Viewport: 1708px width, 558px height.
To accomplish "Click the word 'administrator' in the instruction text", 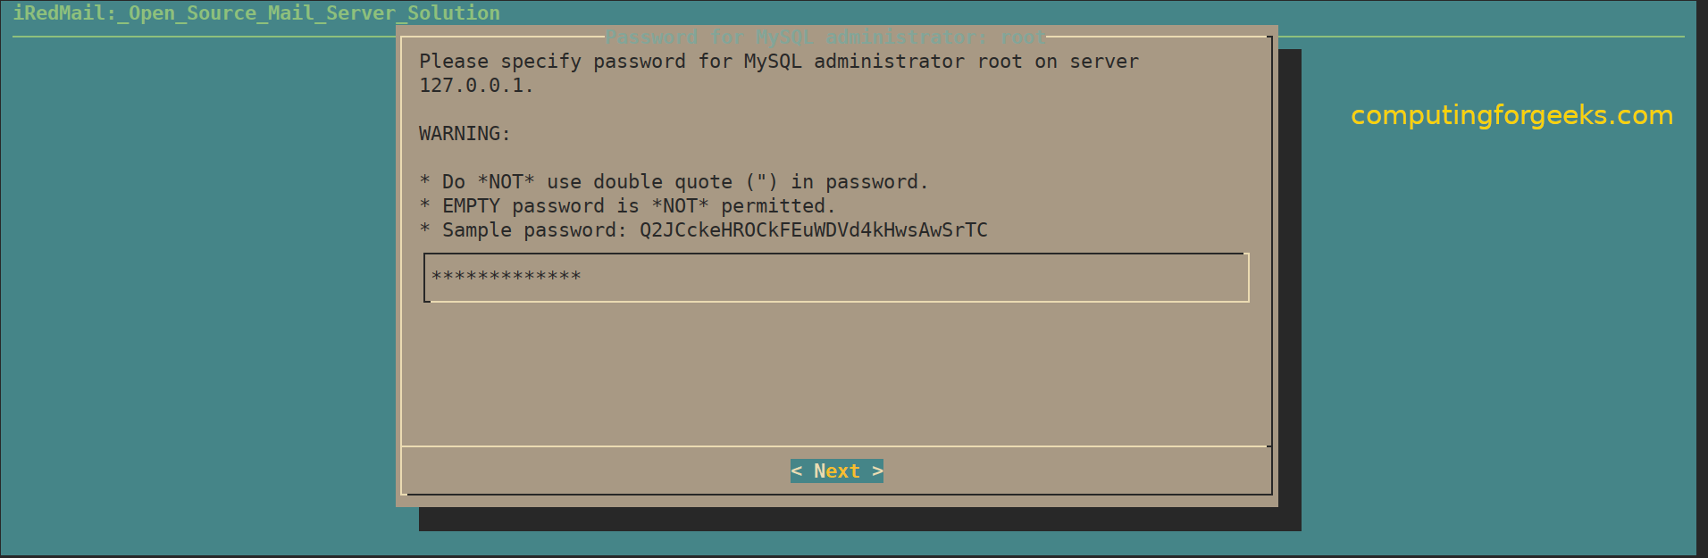I will [x=889, y=62].
